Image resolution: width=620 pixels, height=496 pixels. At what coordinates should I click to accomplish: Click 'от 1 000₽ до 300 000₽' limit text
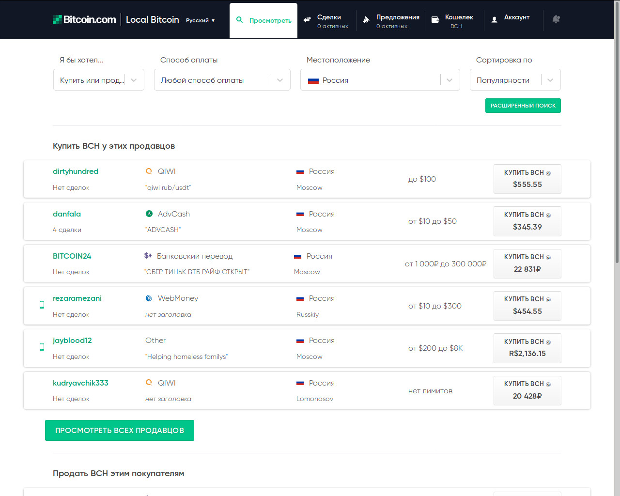446,263
